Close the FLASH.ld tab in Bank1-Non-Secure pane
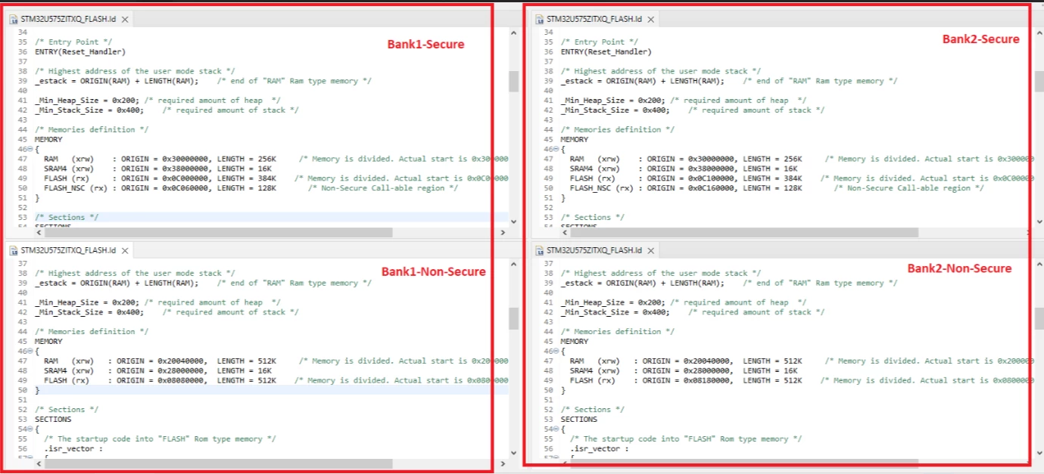 click(x=125, y=250)
